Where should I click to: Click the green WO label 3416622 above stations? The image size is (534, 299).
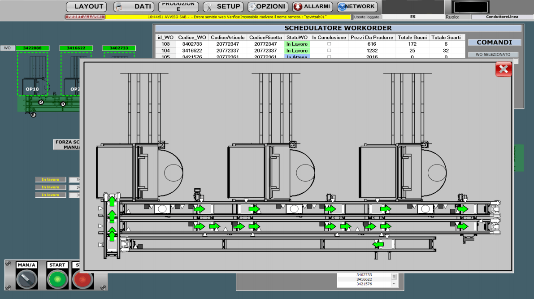76,48
